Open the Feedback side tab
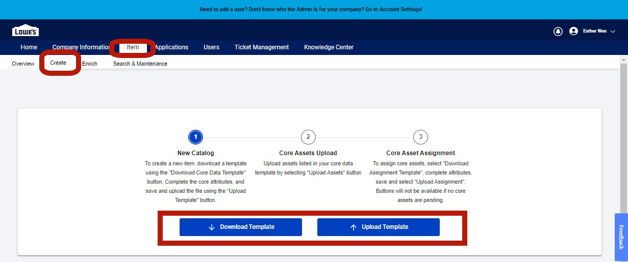 [x=621, y=237]
